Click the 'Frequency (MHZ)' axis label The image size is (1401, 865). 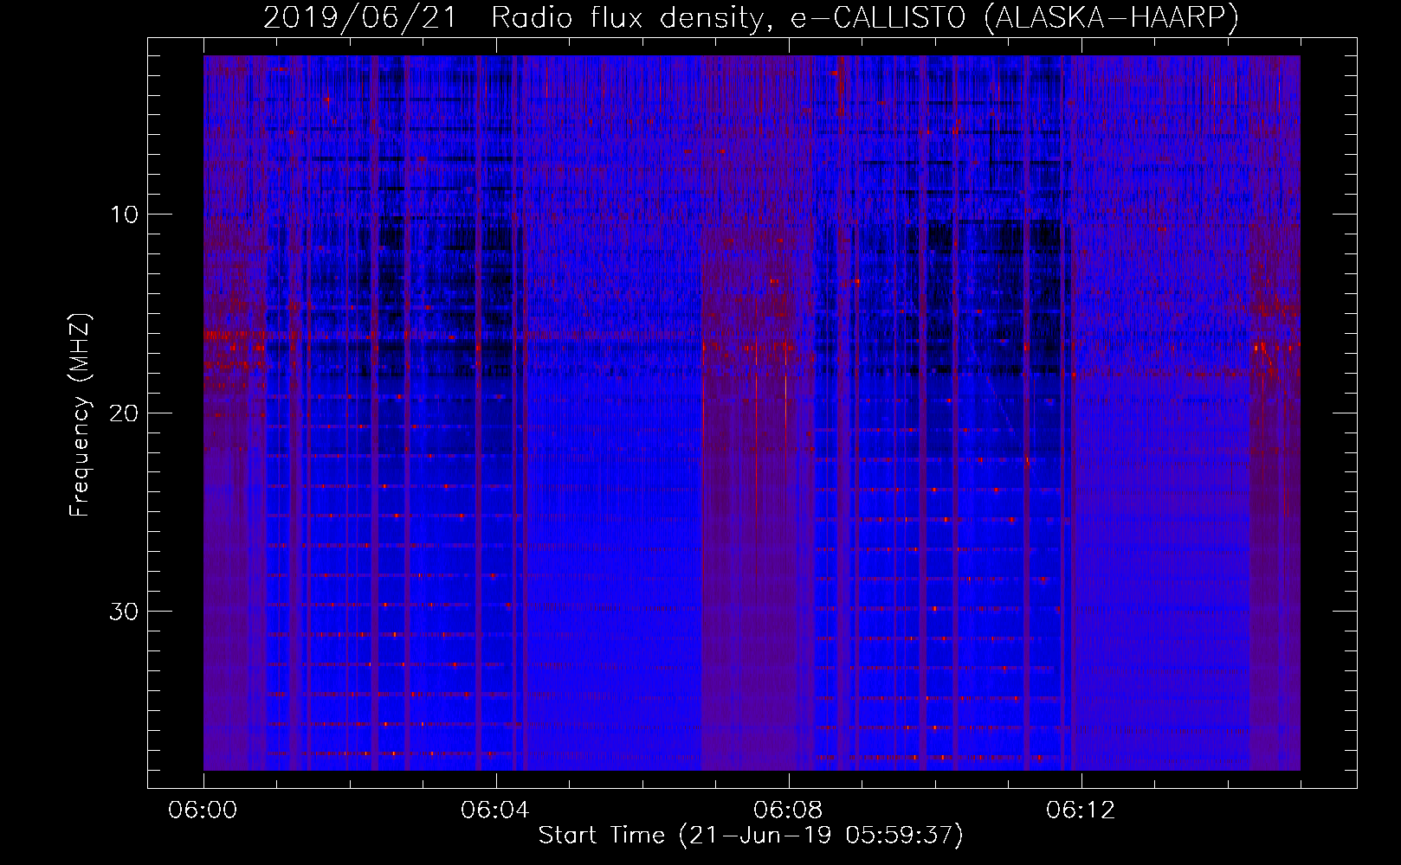pyautogui.click(x=80, y=415)
